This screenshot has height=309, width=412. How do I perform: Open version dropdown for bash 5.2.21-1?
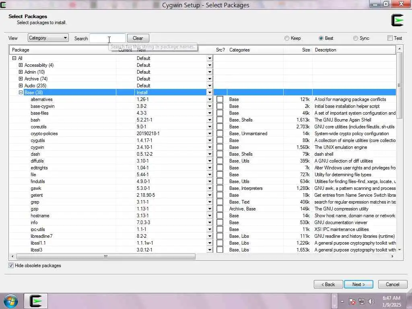pyautogui.click(x=210, y=120)
